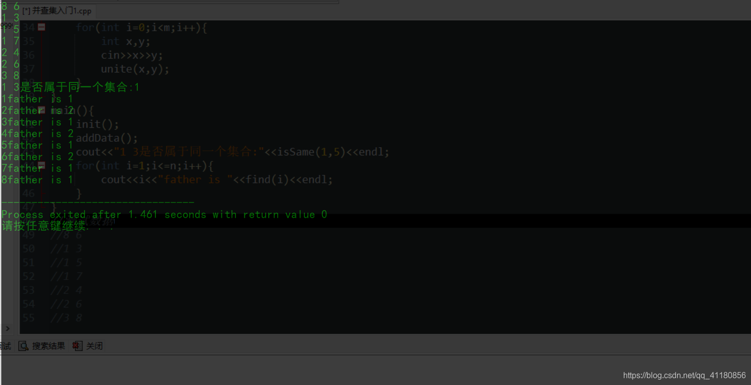Image resolution: width=751 pixels, height=385 pixels.
Task: Click the addData(); code line
Action: click(107, 138)
